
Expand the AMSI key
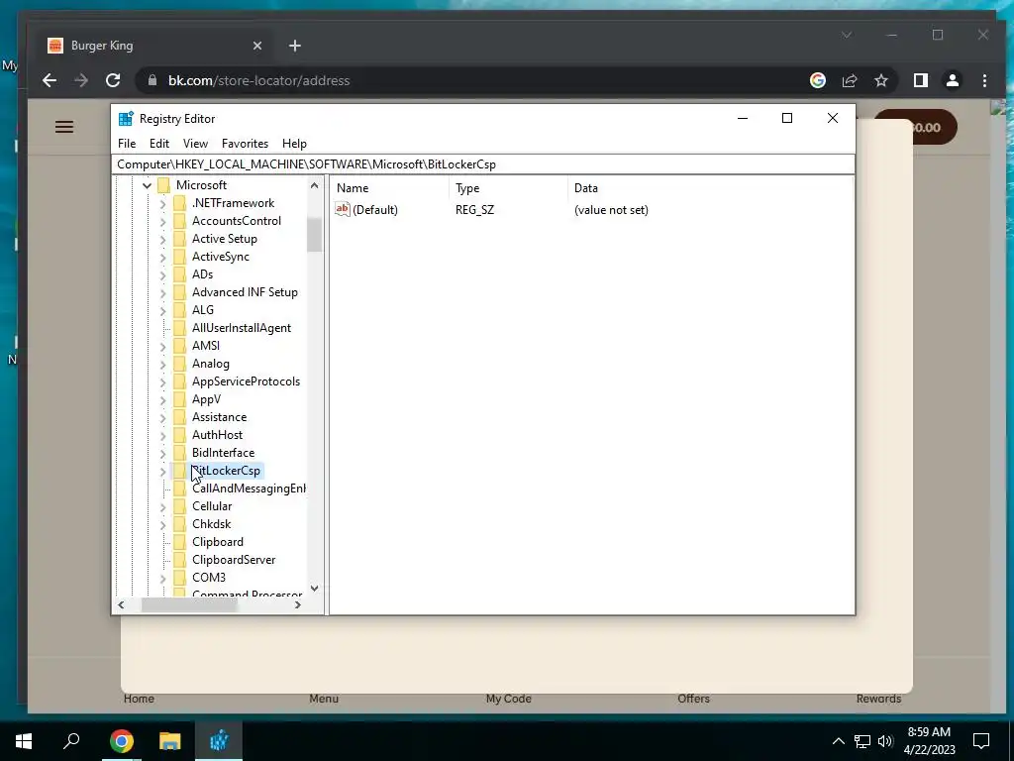coord(163,346)
